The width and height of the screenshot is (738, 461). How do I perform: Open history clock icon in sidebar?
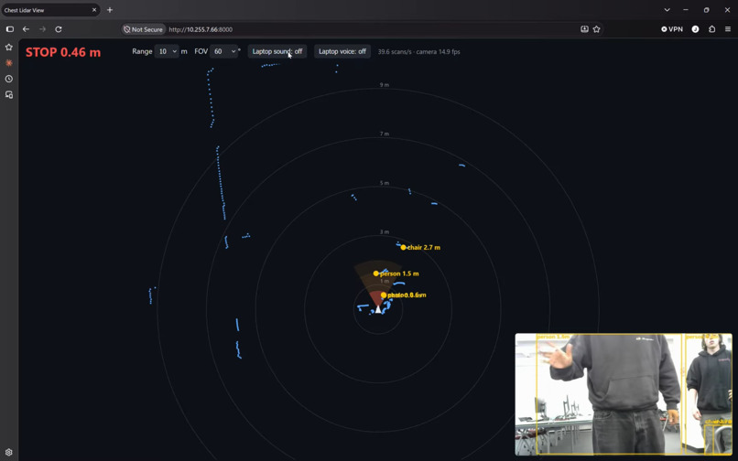pos(9,79)
